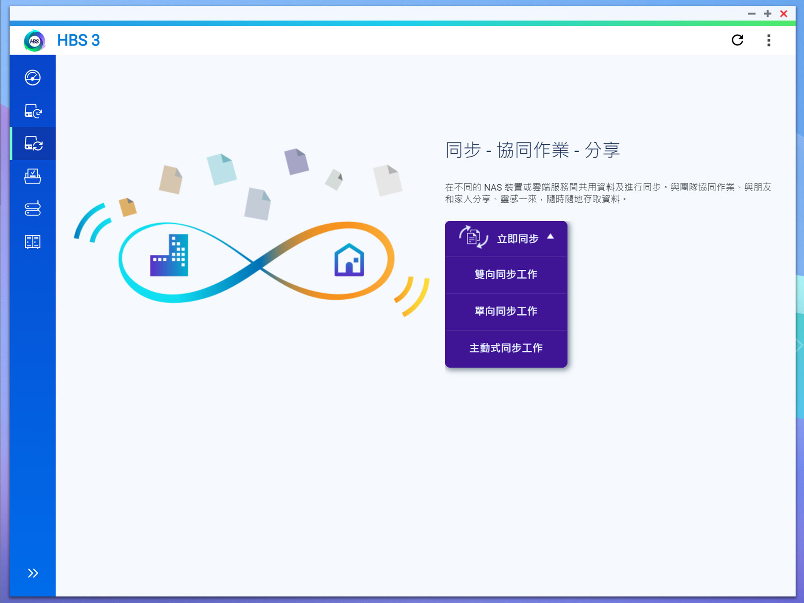Expand the sidebar with double-chevron icon
Viewport: 804px width, 603px height.
33,573
